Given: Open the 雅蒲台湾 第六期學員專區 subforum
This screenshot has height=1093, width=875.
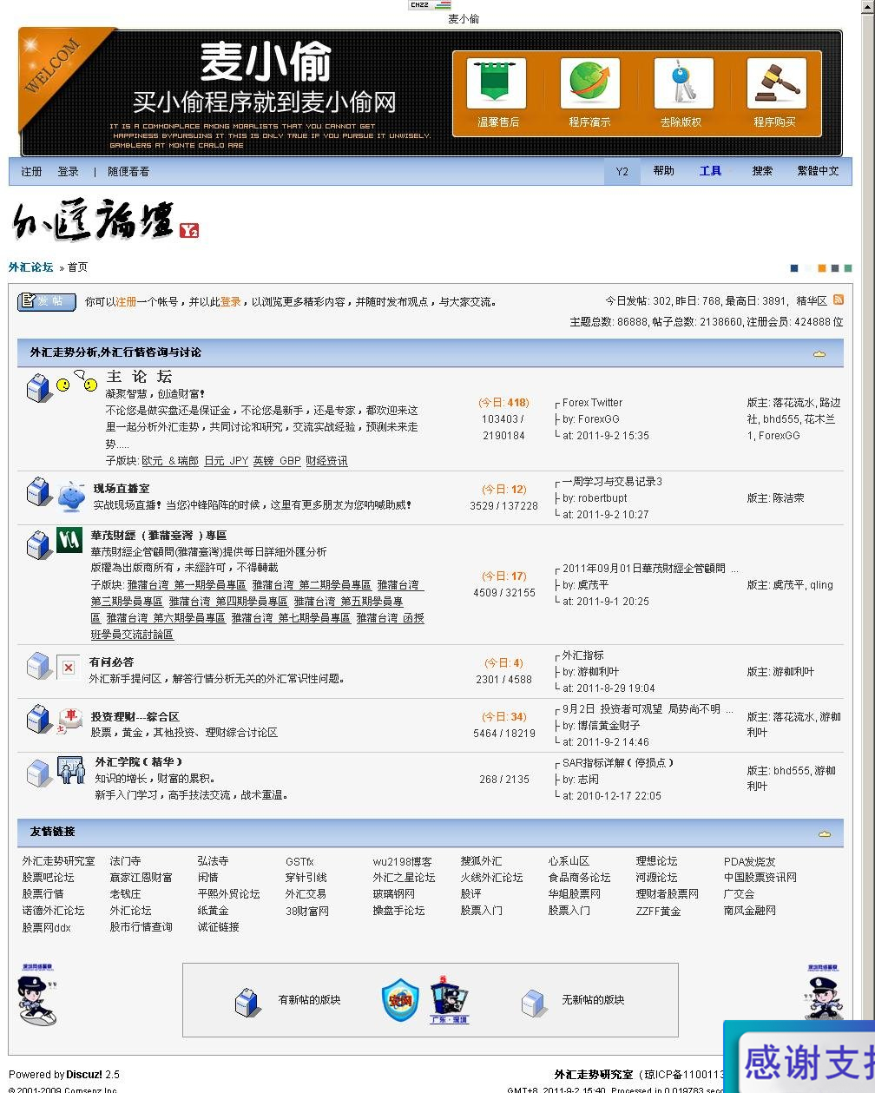Looking at the screenshot, I should point(166,618).
